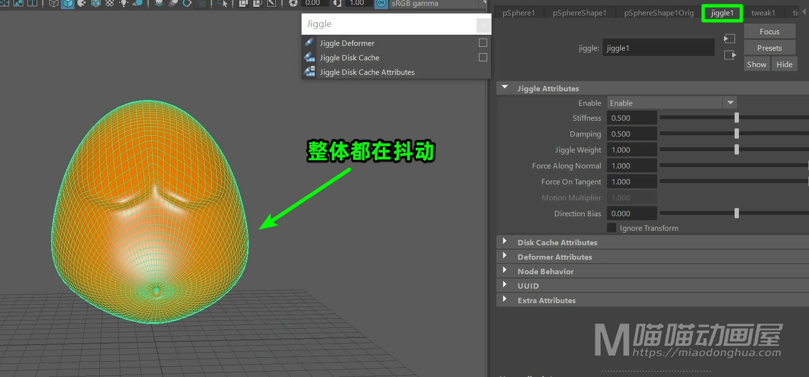Expand the Node Behavior section
Screen dimensions: 809x377
(x=505, y=271)
